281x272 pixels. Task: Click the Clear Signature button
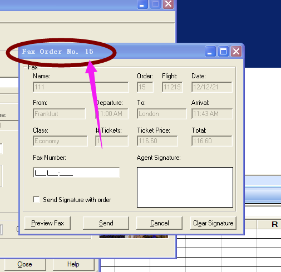point(213,223)
